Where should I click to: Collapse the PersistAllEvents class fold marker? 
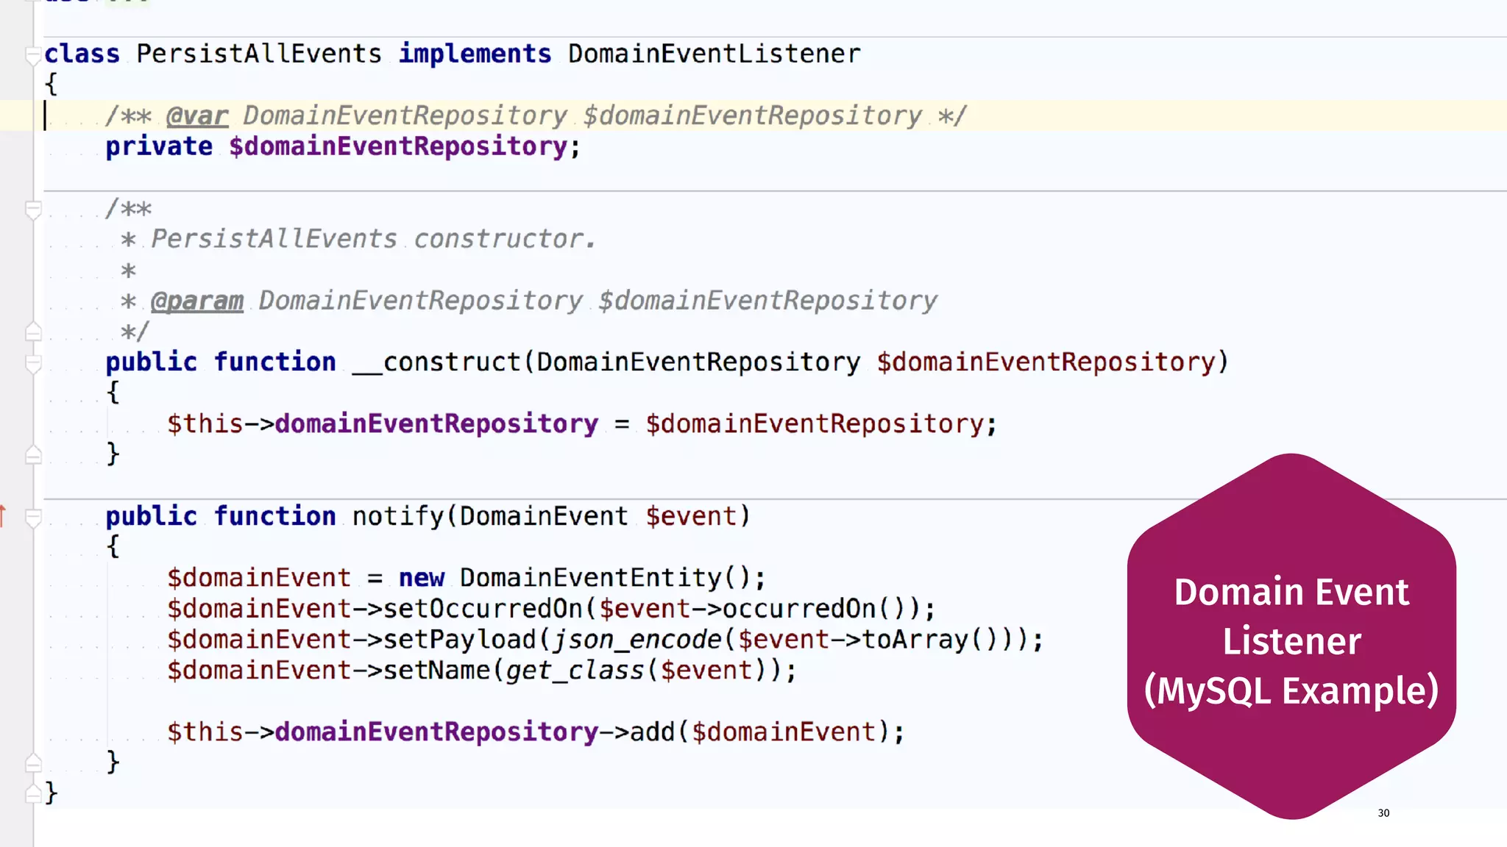coord(33,55)
